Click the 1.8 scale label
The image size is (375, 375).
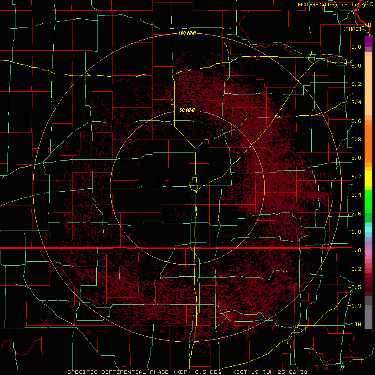pyautogui.click(x=356, y=232)
